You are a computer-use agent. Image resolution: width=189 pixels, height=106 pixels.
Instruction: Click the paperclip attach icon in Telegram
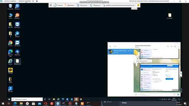(x=136, y=95)
